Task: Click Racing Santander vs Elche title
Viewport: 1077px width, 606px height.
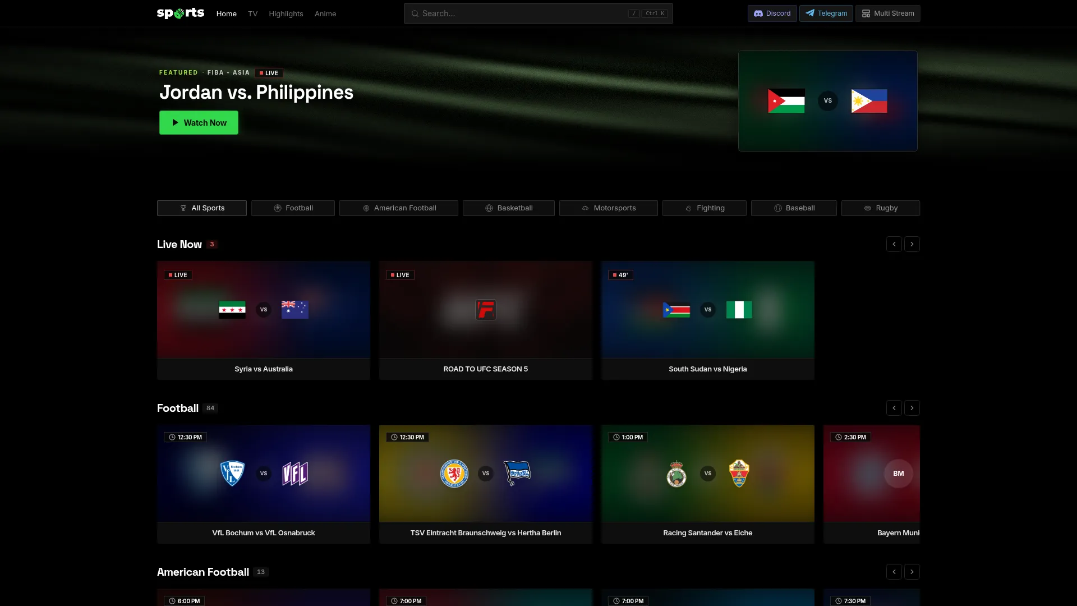Action: tap(708, 533)
